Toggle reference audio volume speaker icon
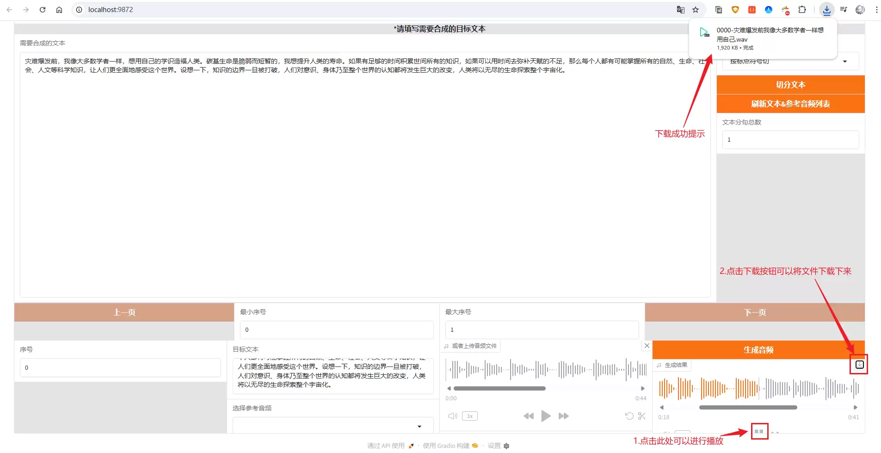The width and height of the screenshot is (881, 453). pos(453,416)
